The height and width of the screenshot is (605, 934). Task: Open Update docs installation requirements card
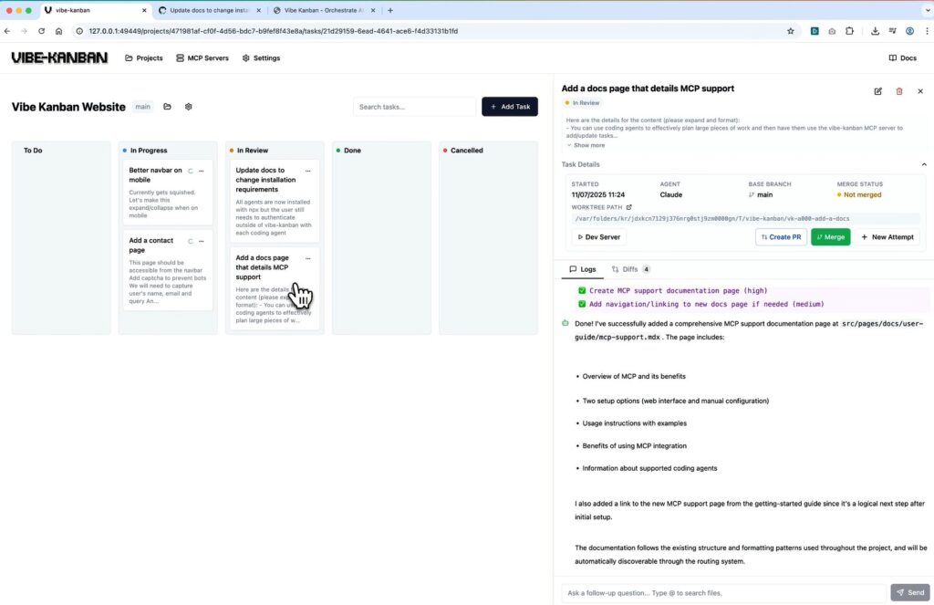tap(274, 201)
